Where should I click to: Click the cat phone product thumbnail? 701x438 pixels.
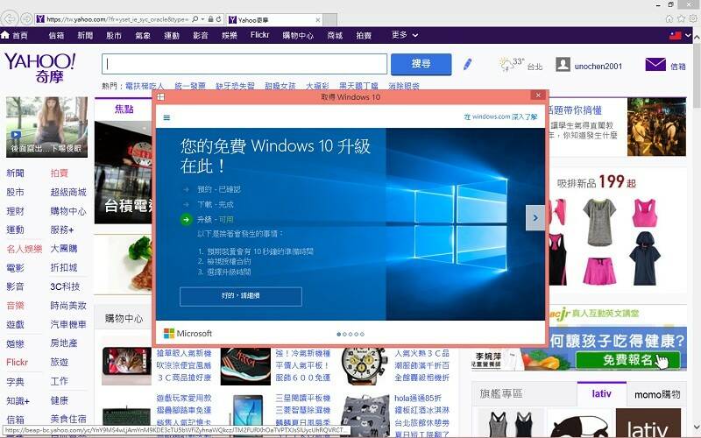(126, 366)
